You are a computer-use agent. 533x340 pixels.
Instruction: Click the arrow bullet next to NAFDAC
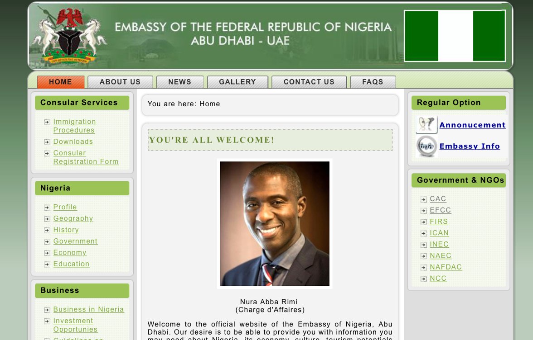click(423, 268)
